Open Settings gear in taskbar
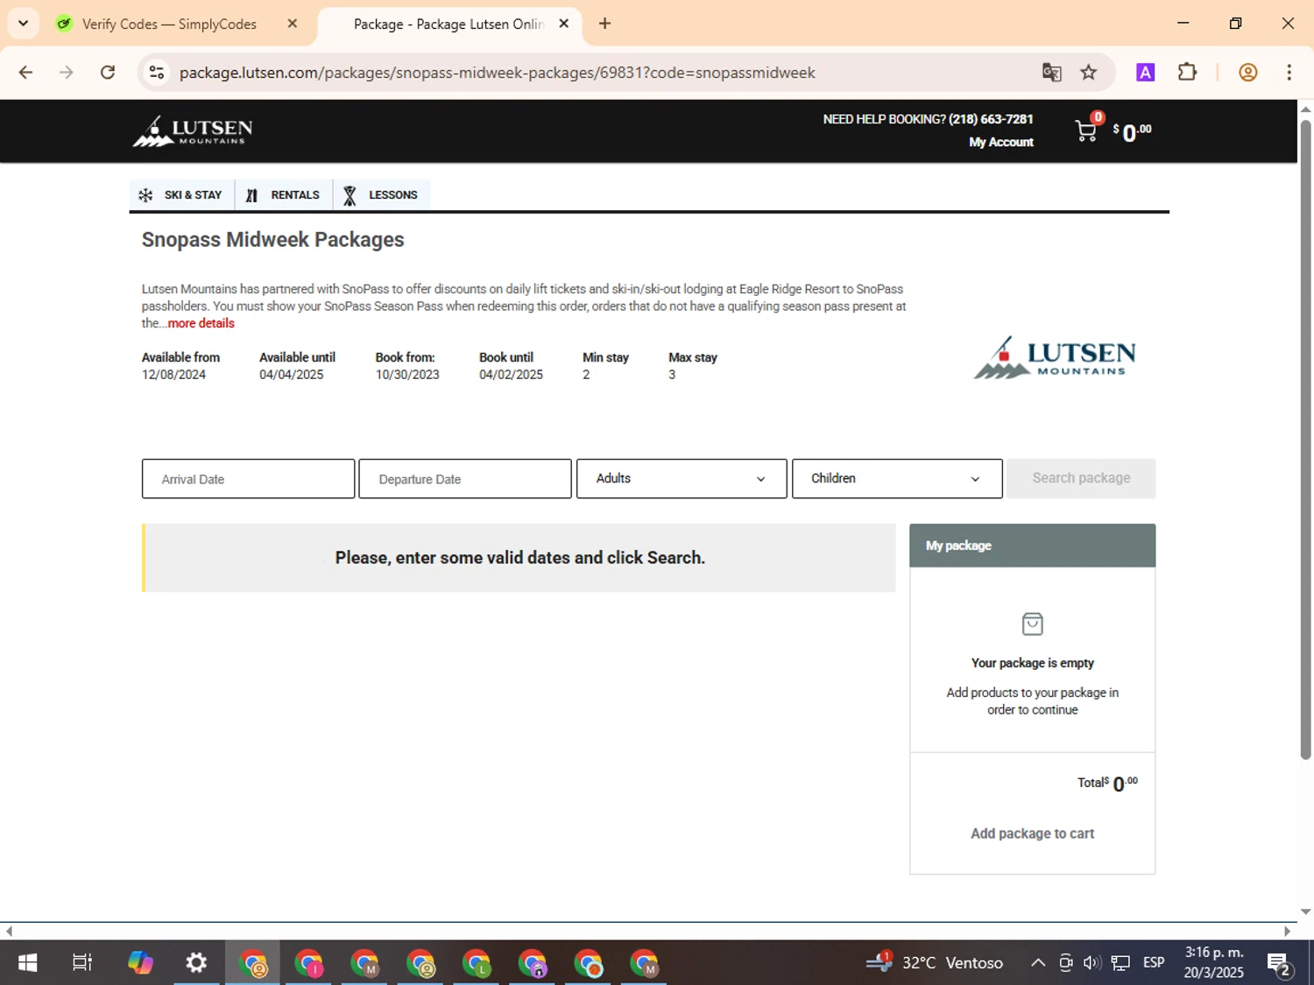The height and width of the screenshot is (985, 1314). [196, 963]
